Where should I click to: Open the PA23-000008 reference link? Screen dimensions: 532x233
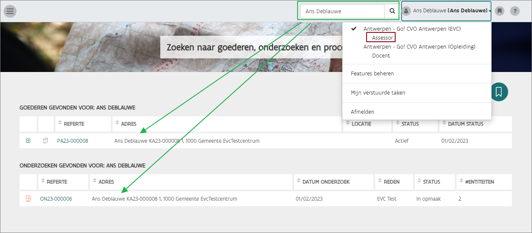(72, 141)
